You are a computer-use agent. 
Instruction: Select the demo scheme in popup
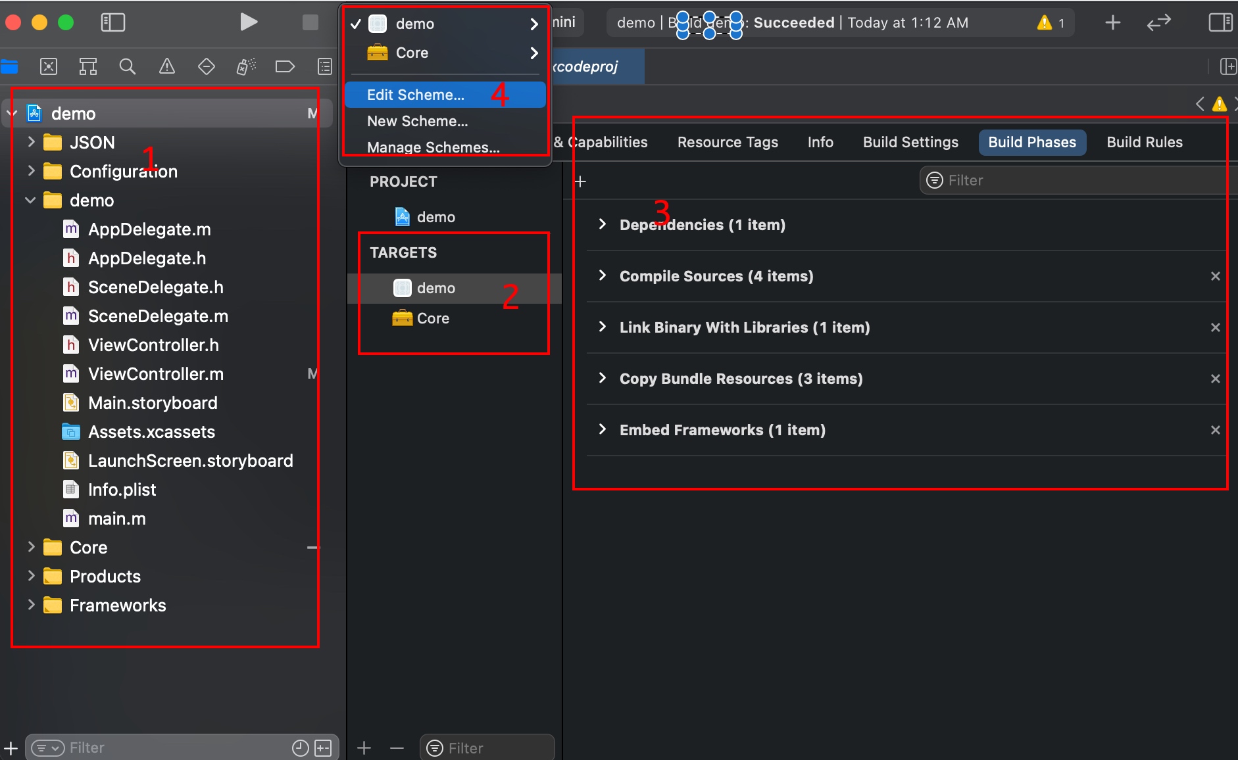pos(445,24)
